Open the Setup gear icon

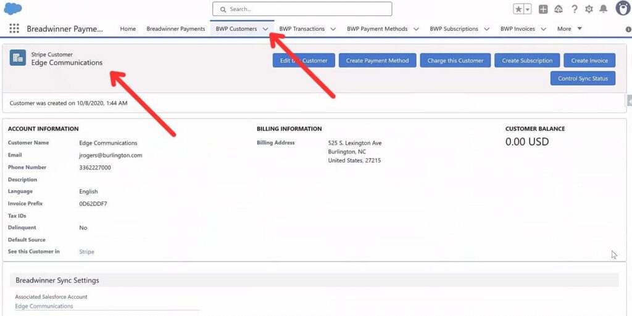589,9
